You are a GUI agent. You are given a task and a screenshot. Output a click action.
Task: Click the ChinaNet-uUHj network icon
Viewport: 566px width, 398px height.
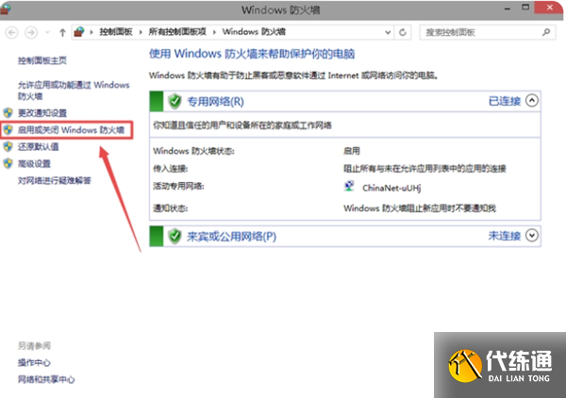(350, 187)
